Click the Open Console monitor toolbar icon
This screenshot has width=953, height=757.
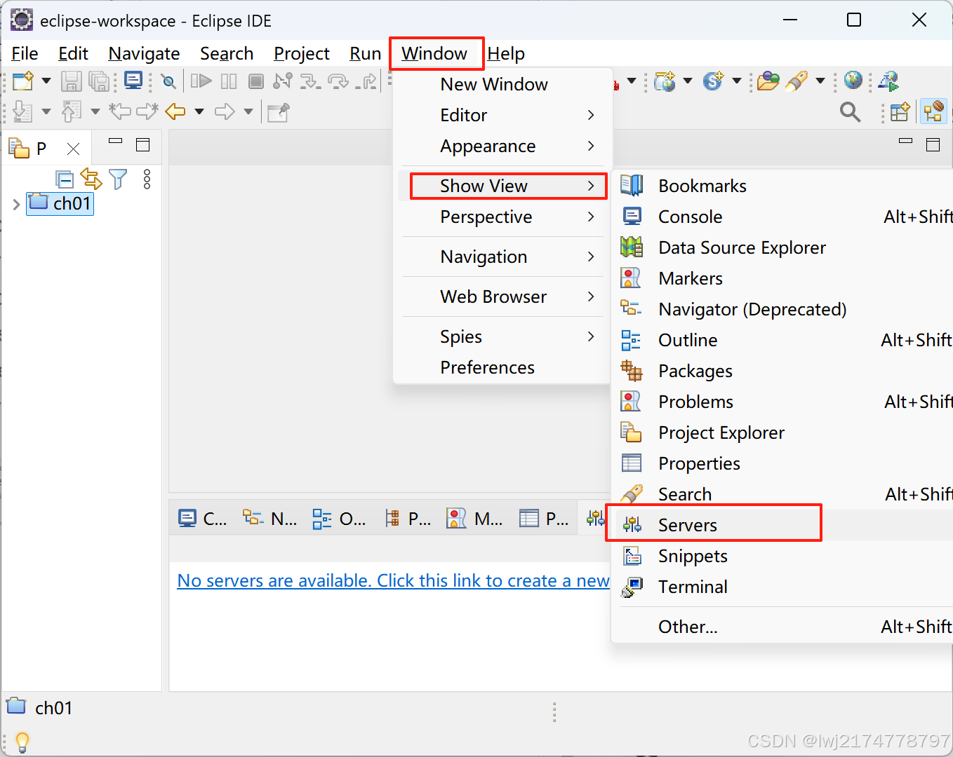(x=133, y=81)
